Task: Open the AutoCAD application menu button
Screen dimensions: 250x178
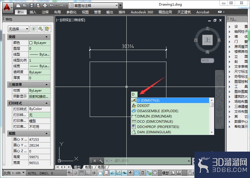Action: click(8, 7)
